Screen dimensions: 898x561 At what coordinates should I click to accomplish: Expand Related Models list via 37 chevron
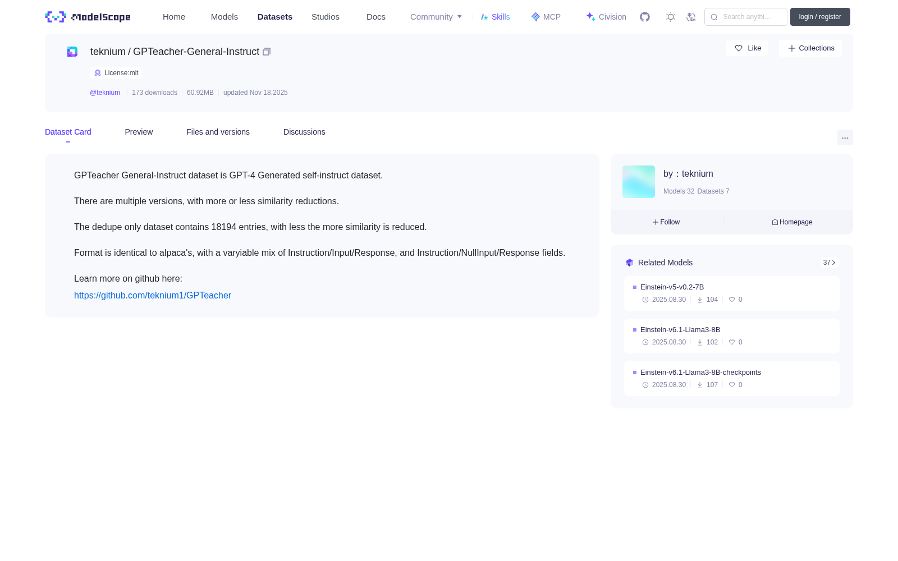tap(829, 263)
